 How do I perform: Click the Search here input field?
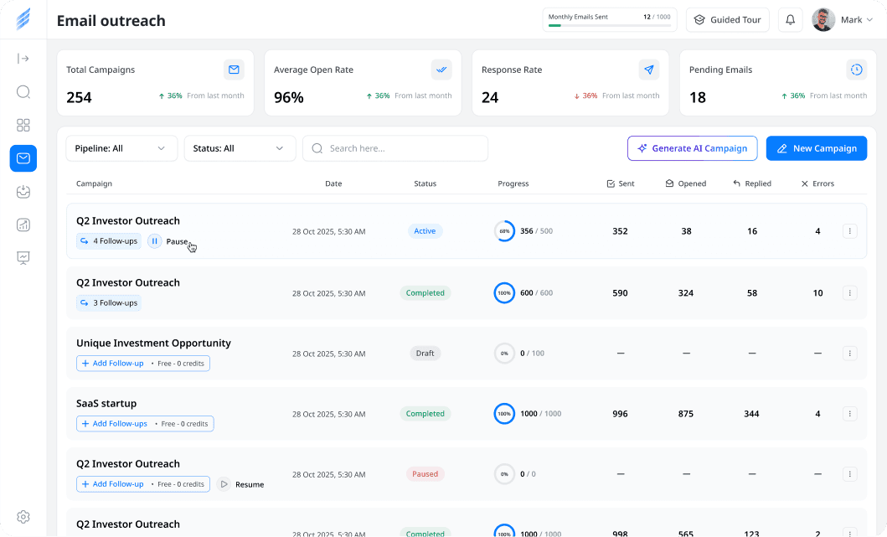[x=395, y=148]
